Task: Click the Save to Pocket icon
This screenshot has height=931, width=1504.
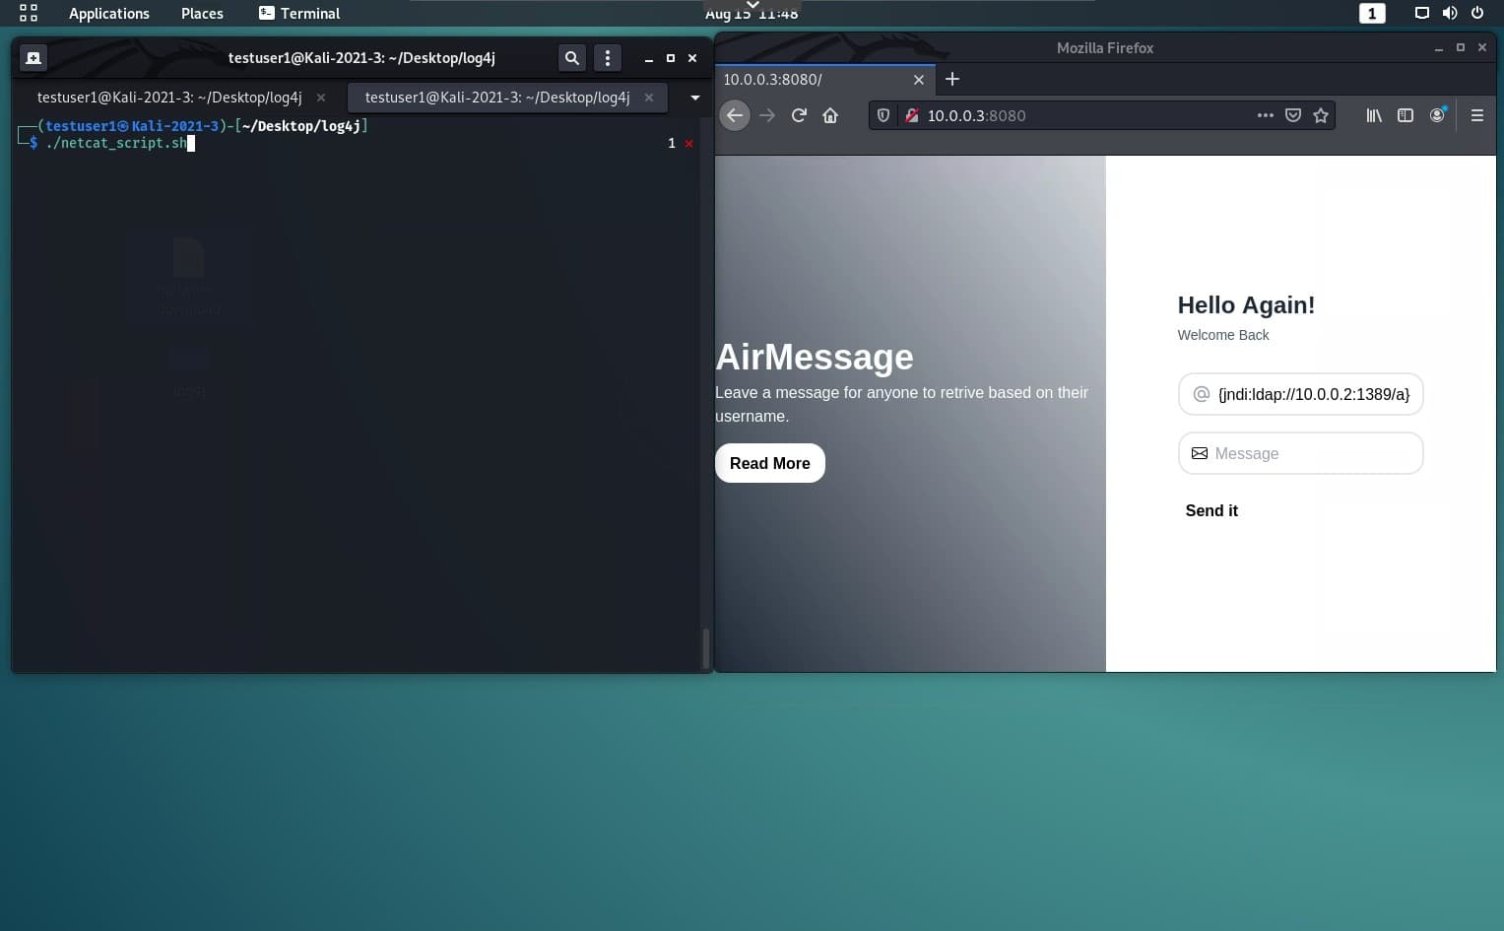Action: (x=1293, y=115)
